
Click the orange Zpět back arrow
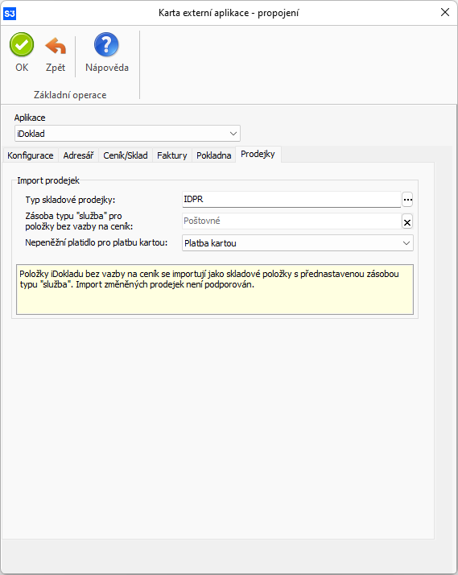(56, 46)
